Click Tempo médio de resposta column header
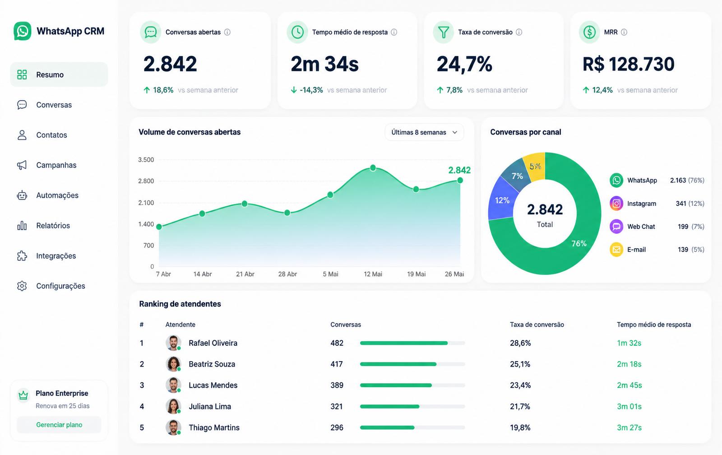This screenshot has width=722, height=455. pyautogui.click(x=654, y=325)
